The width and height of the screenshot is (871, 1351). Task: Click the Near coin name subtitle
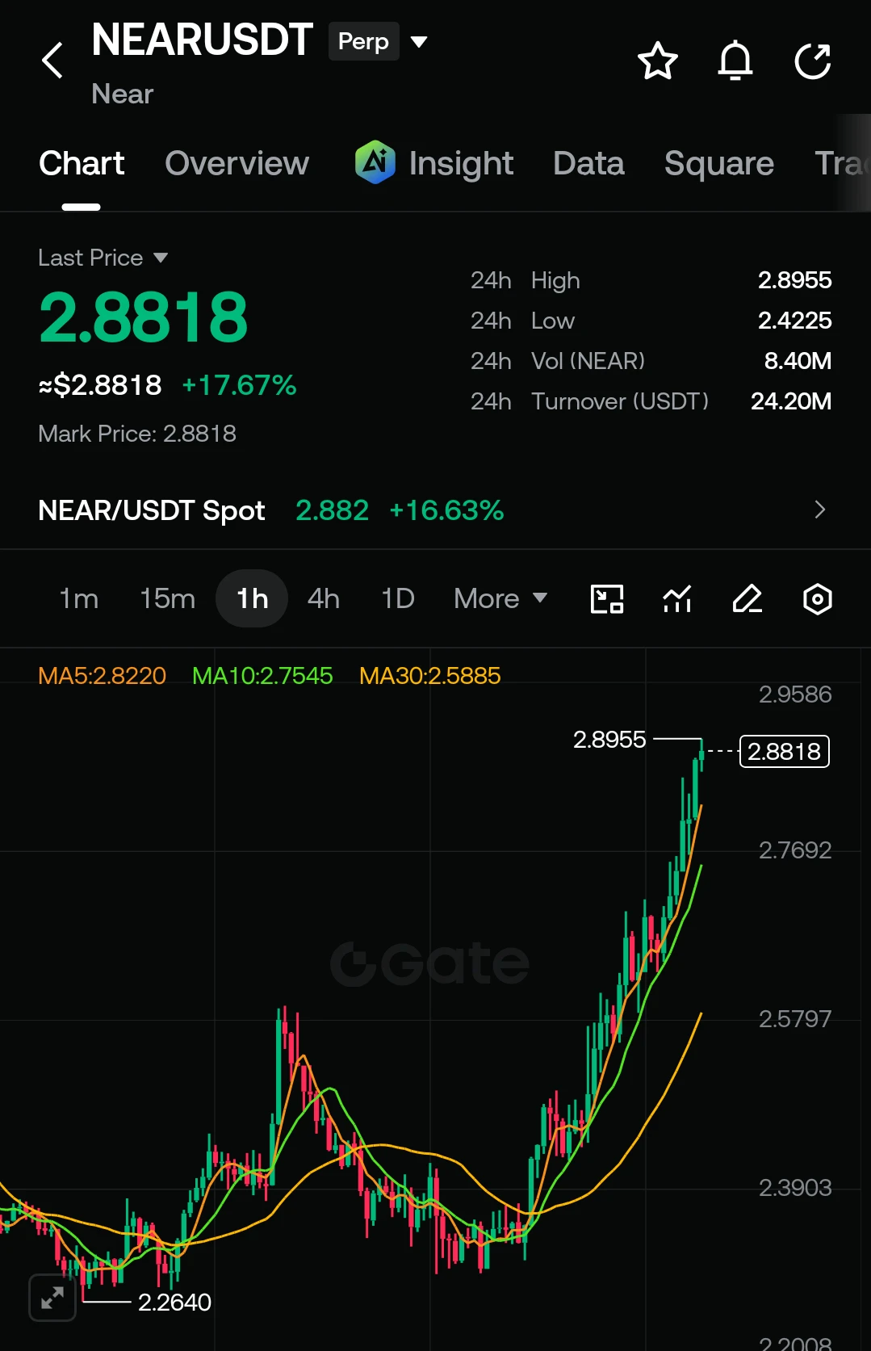click(123, 94)
